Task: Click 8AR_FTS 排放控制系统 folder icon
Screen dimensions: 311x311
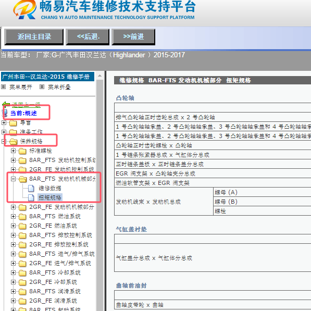Action: [x=22, y=235]
